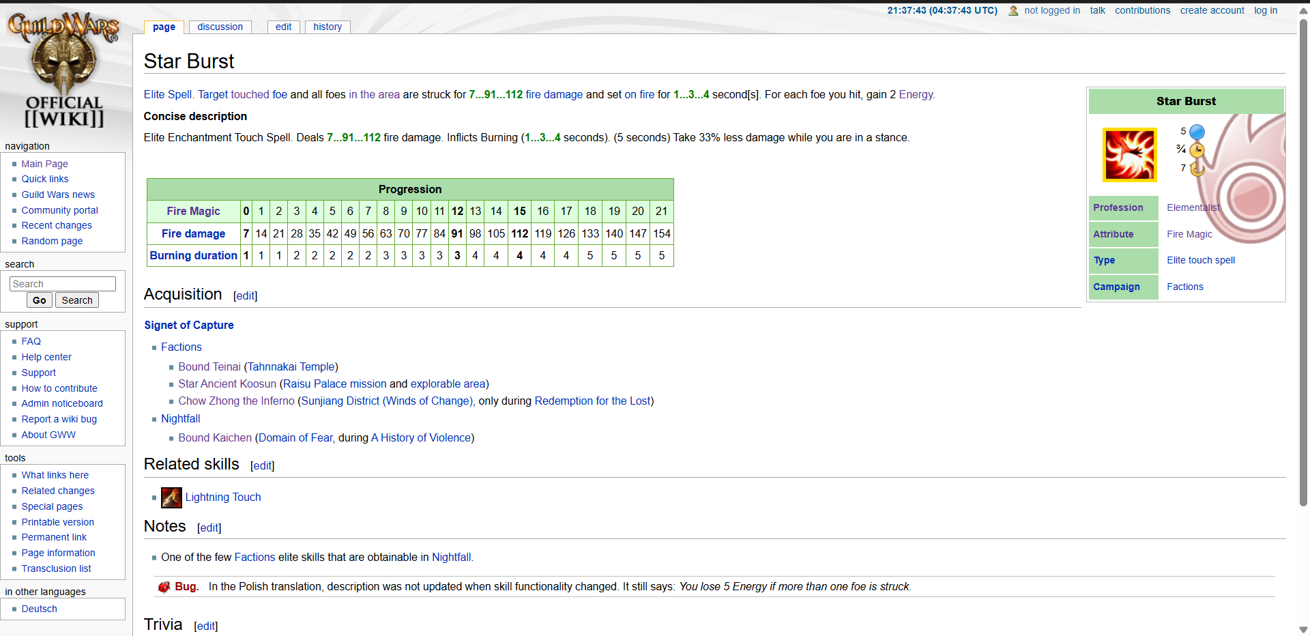1310x636 pixels.
Task: Open Permanent link in tools
Action: [54, 537]
